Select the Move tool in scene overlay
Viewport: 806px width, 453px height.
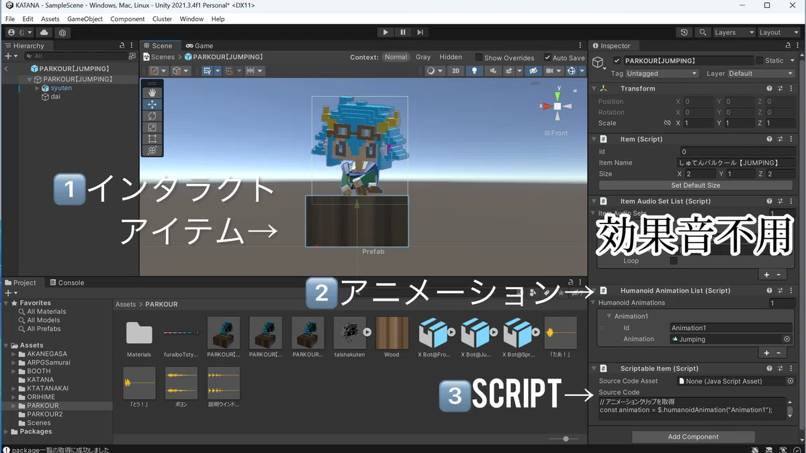(x=152, y=105)
